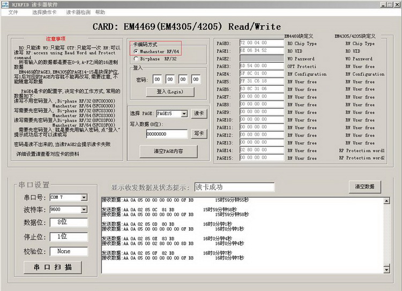This screenshot has width=402, height=291.
Task: Click the 'RP Protection word2' label
Action: pos(362,158)
